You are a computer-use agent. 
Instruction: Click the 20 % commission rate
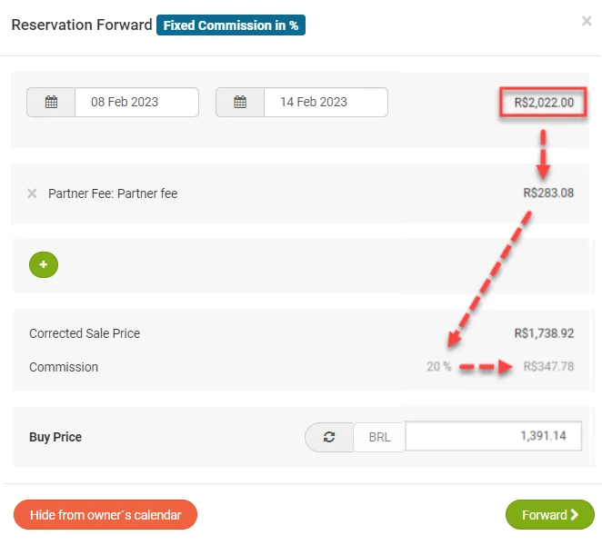tap(438, 367)
